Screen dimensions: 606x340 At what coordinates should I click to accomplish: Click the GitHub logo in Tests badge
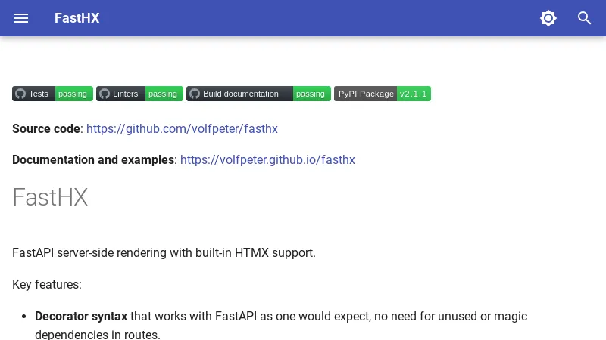tap(20, 94)
